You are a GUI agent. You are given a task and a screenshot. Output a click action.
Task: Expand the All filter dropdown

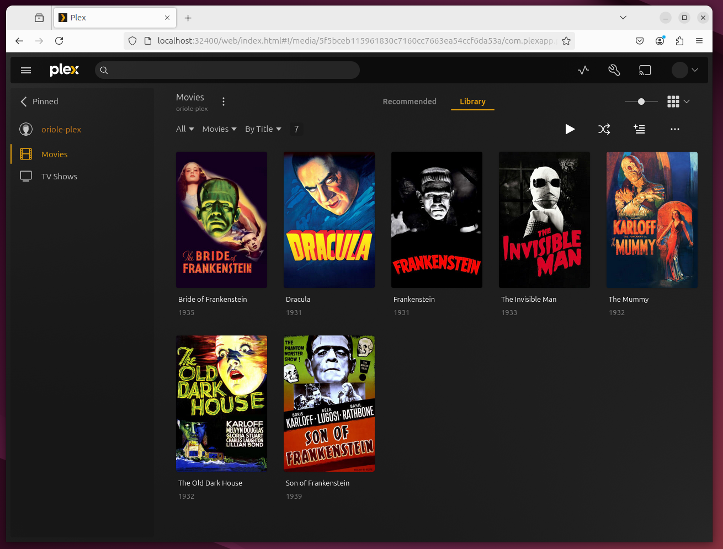185,129
